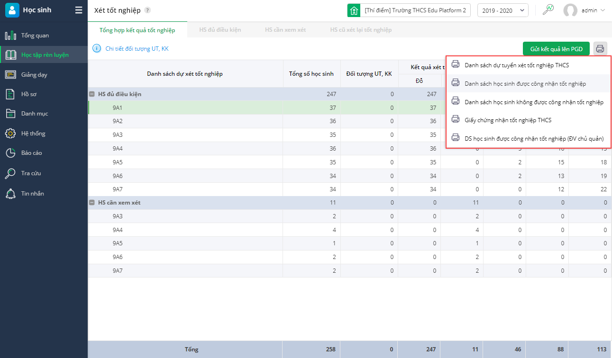Image resolution: width=612 pixels, height=358 pixels.
Task: Open the Tổng quan dashboard icon
Action: pyautogui.click(x=10, y=36)
